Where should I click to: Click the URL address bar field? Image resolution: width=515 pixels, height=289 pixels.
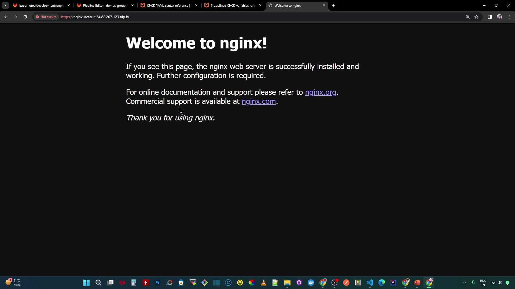241,17
